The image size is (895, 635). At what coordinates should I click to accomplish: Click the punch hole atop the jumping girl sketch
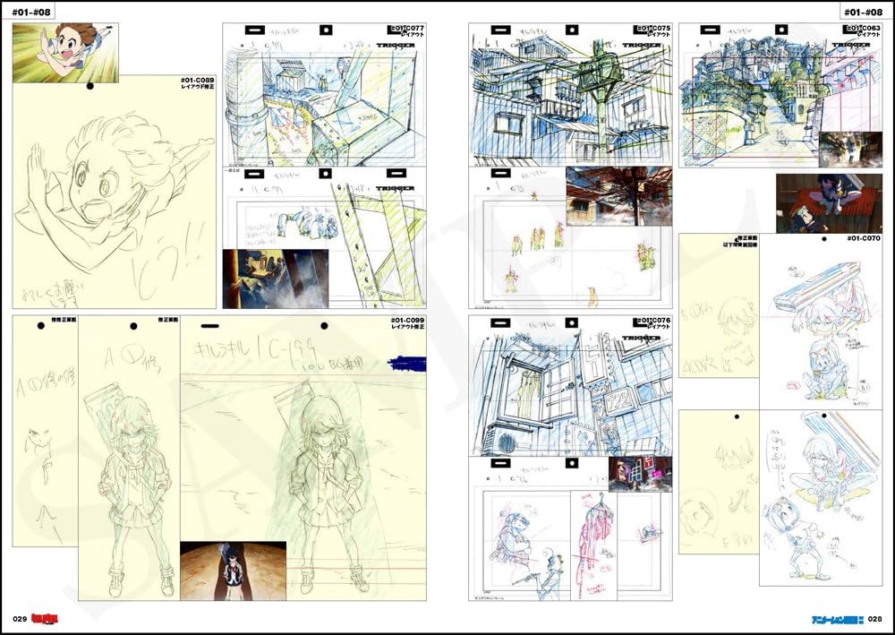(x=89, y=87)
